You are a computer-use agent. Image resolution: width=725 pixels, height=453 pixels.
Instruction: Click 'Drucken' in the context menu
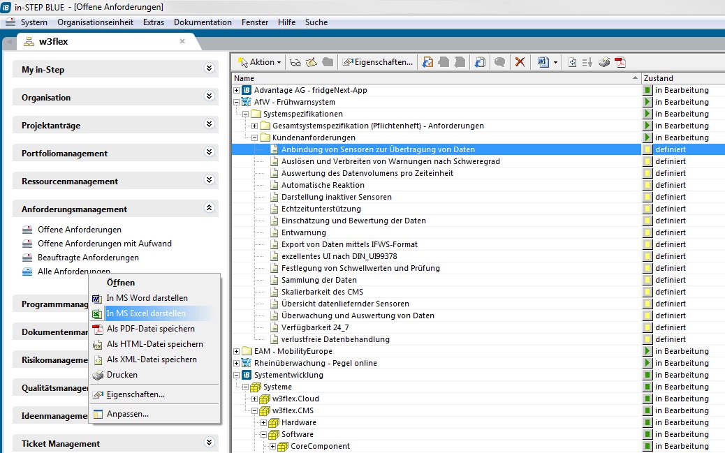tap(122, 375)
